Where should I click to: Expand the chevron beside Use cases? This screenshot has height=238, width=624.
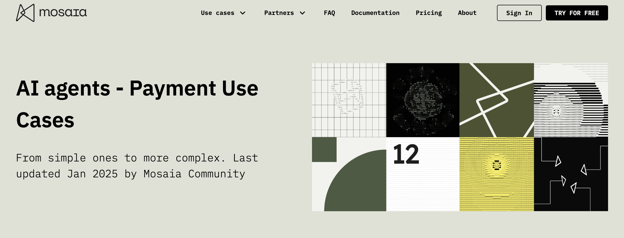point(243,13)
